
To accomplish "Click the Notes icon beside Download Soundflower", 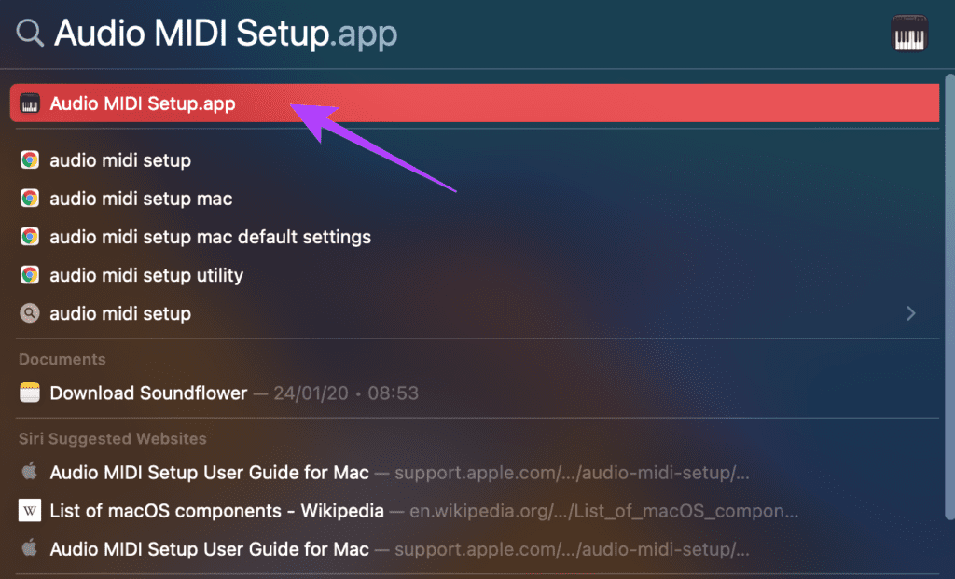I will [29, 393].
